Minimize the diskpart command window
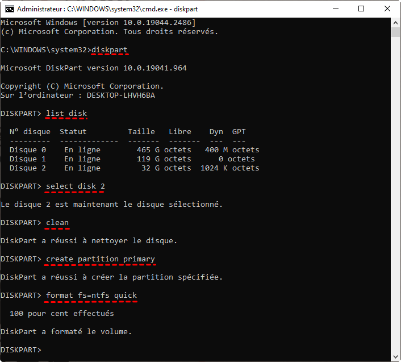The image size is (401, 362). pos(336,9)
